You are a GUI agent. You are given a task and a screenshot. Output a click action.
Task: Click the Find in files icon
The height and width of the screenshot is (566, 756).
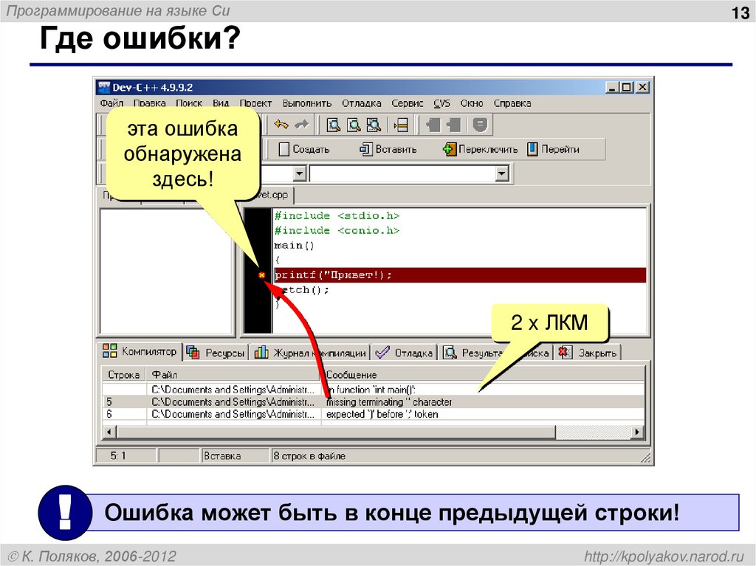coord(374,125)
